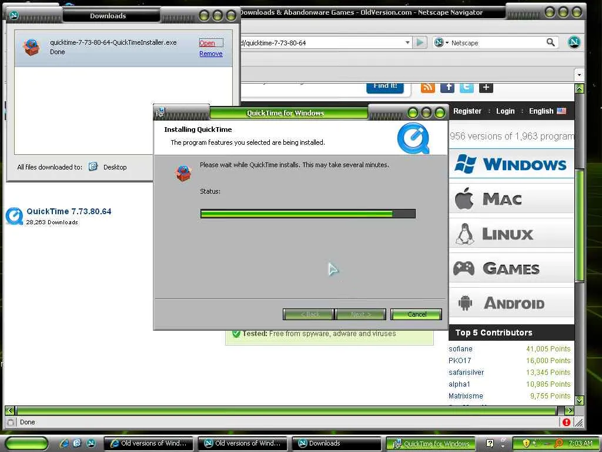
Task: Open the English language selector
Action: (547, 111)
